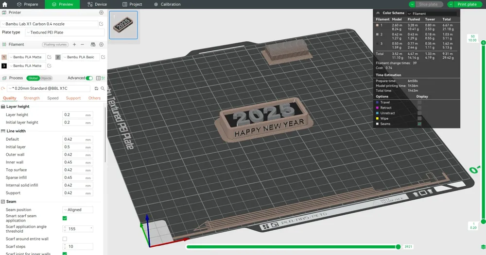Edit filament 1 Bambu PLA Matte preset
The height and width of the screenshot is (255, 486).
(x=49, y=57)
